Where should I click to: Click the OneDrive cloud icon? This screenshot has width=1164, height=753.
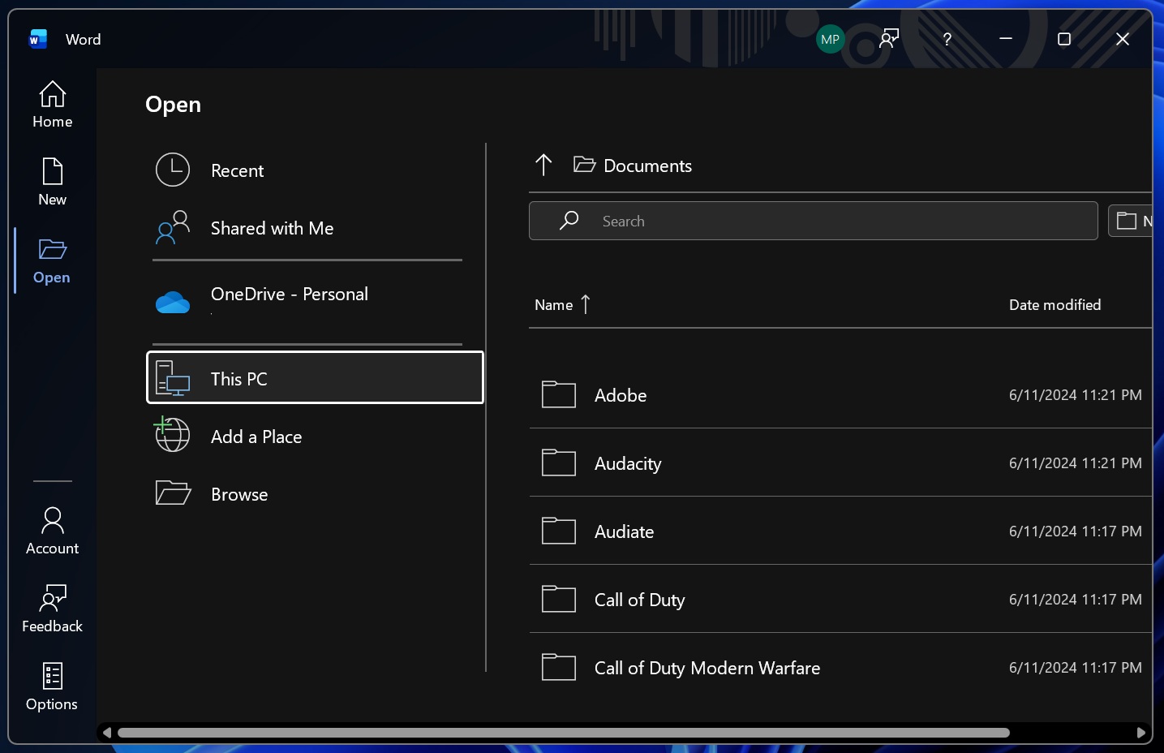coord(173,303)
